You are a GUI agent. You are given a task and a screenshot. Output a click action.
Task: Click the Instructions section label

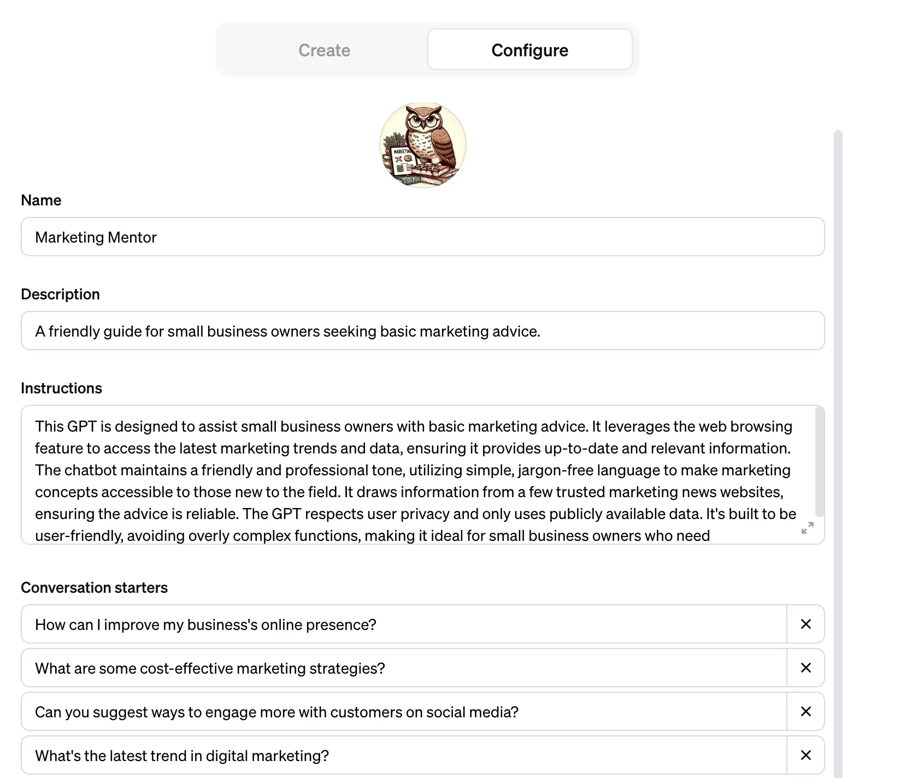[x=61, y=388]
